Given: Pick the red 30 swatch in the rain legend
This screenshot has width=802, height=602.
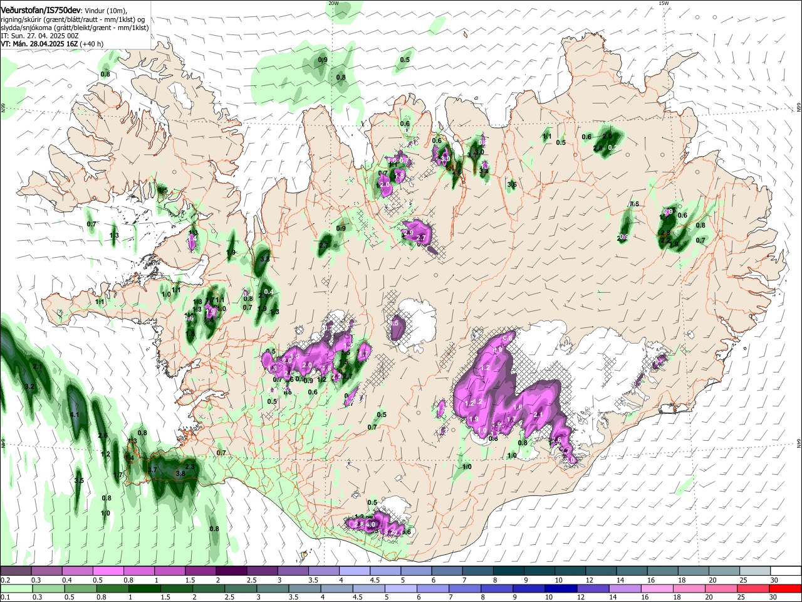Looking at the screenshot, I should tap(784, 588).
